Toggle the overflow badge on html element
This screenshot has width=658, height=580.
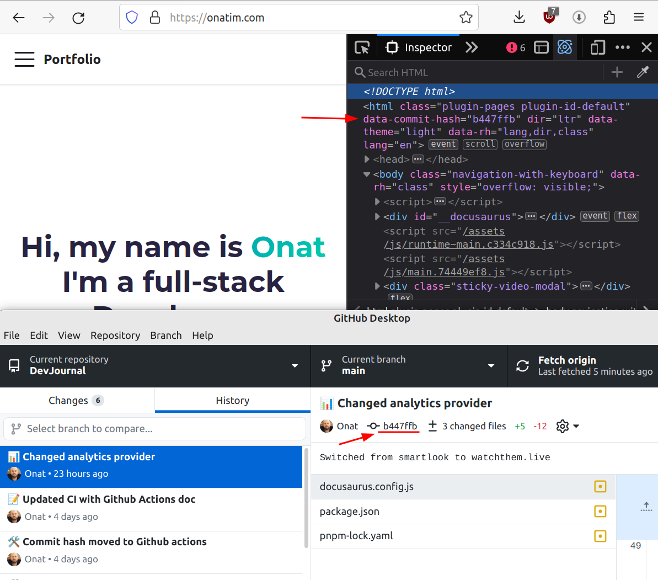pos(524,145)
